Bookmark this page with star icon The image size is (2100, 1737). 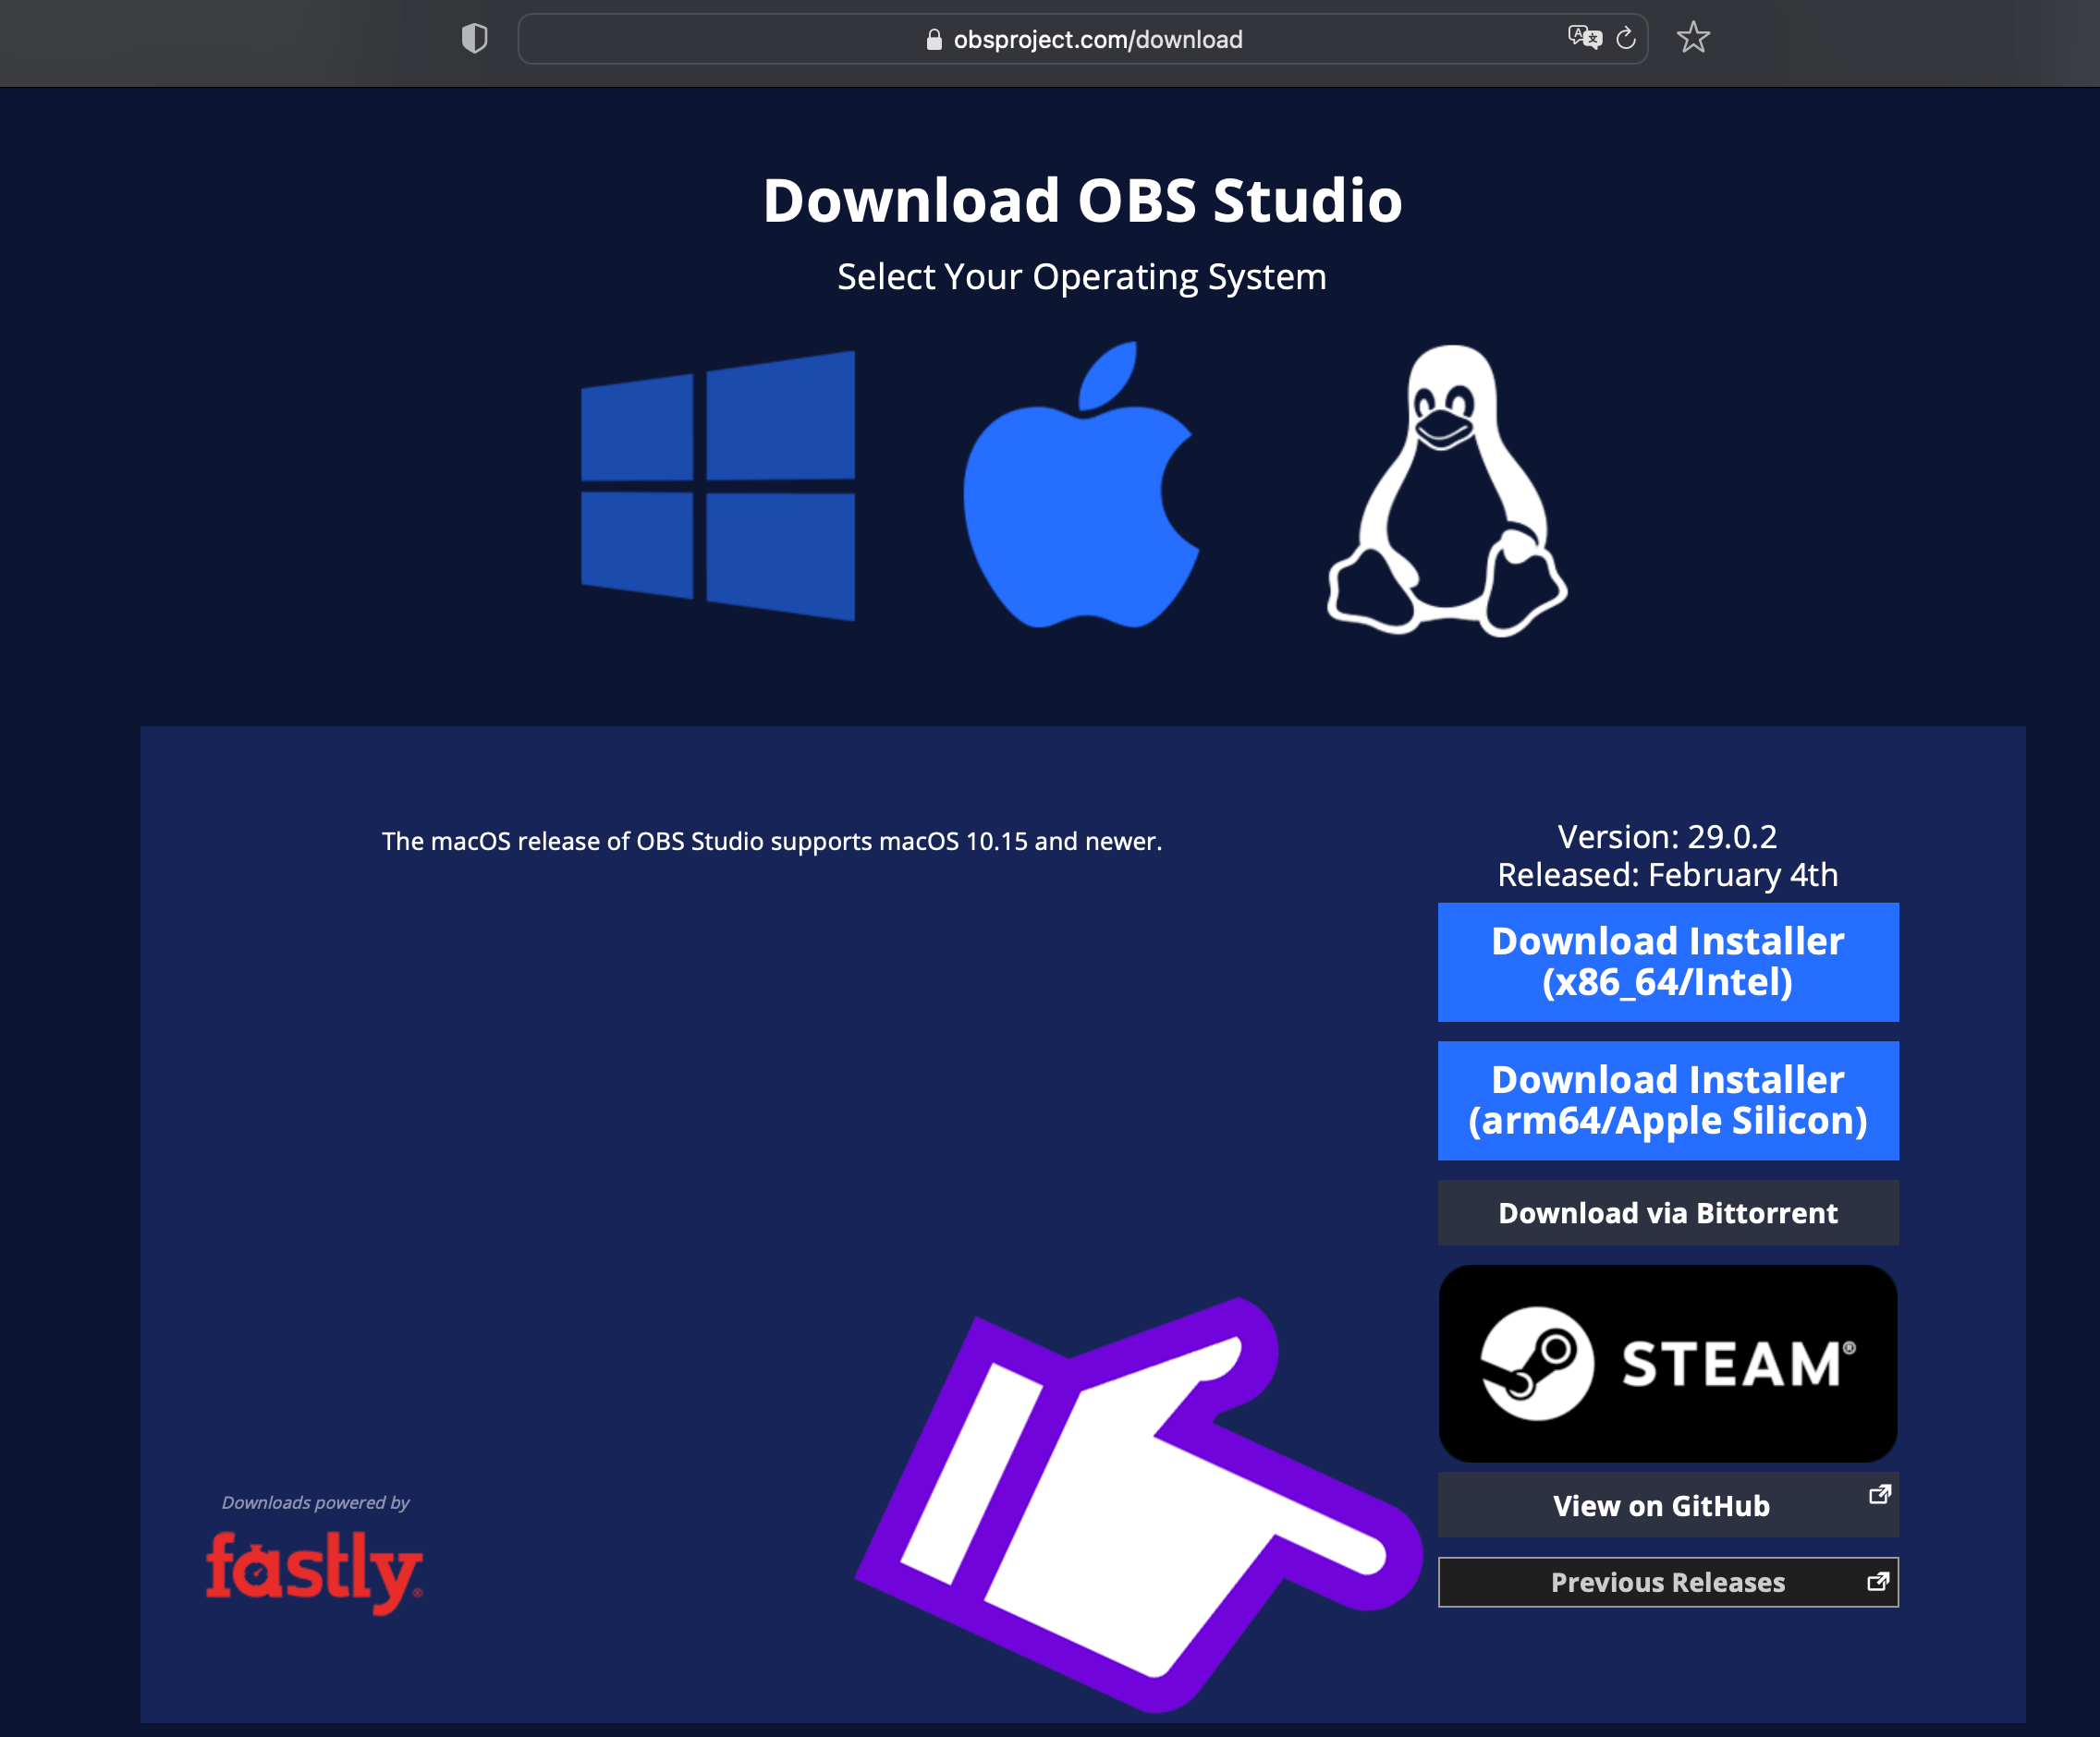(1693, 38)
